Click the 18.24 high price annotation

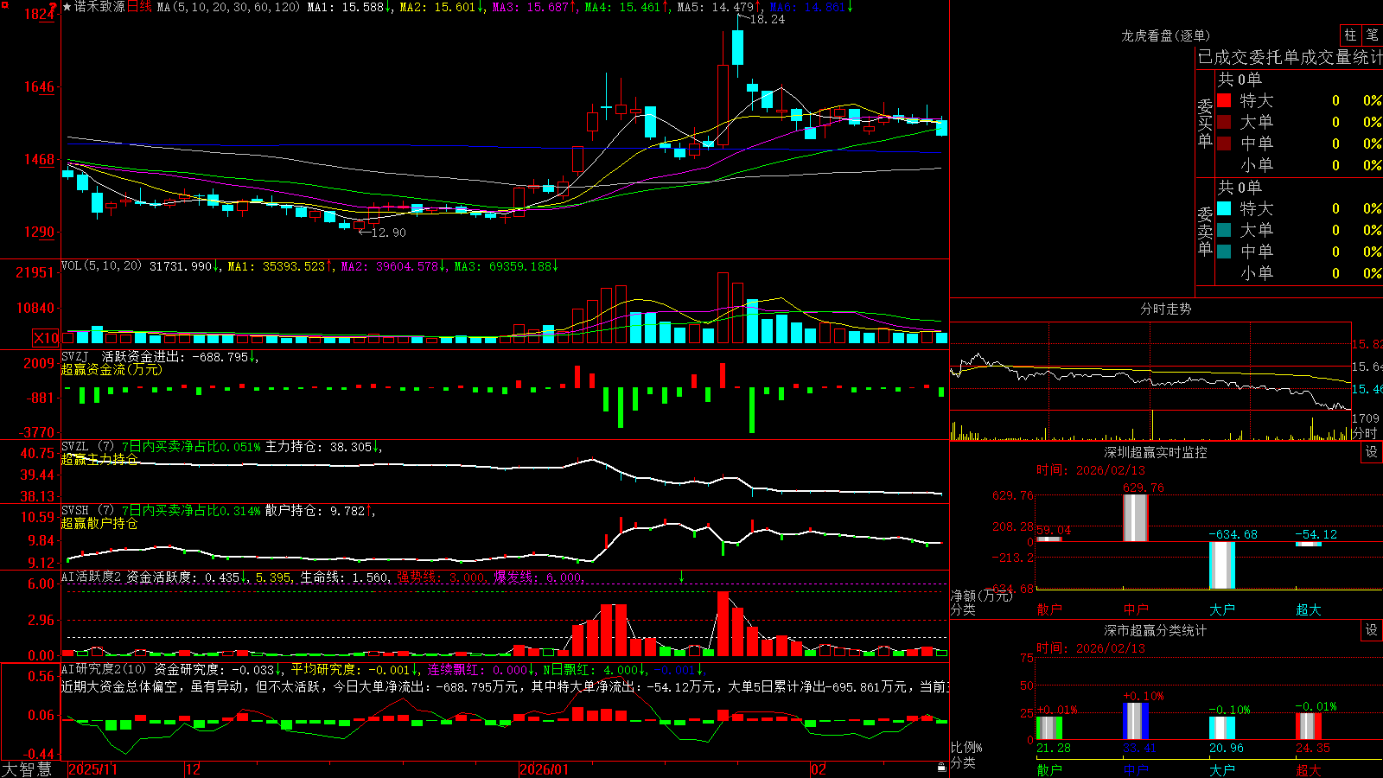(x=768, y=19)
